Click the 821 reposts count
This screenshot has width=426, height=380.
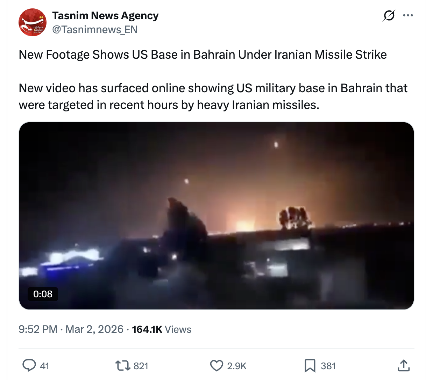pos(141,366)
